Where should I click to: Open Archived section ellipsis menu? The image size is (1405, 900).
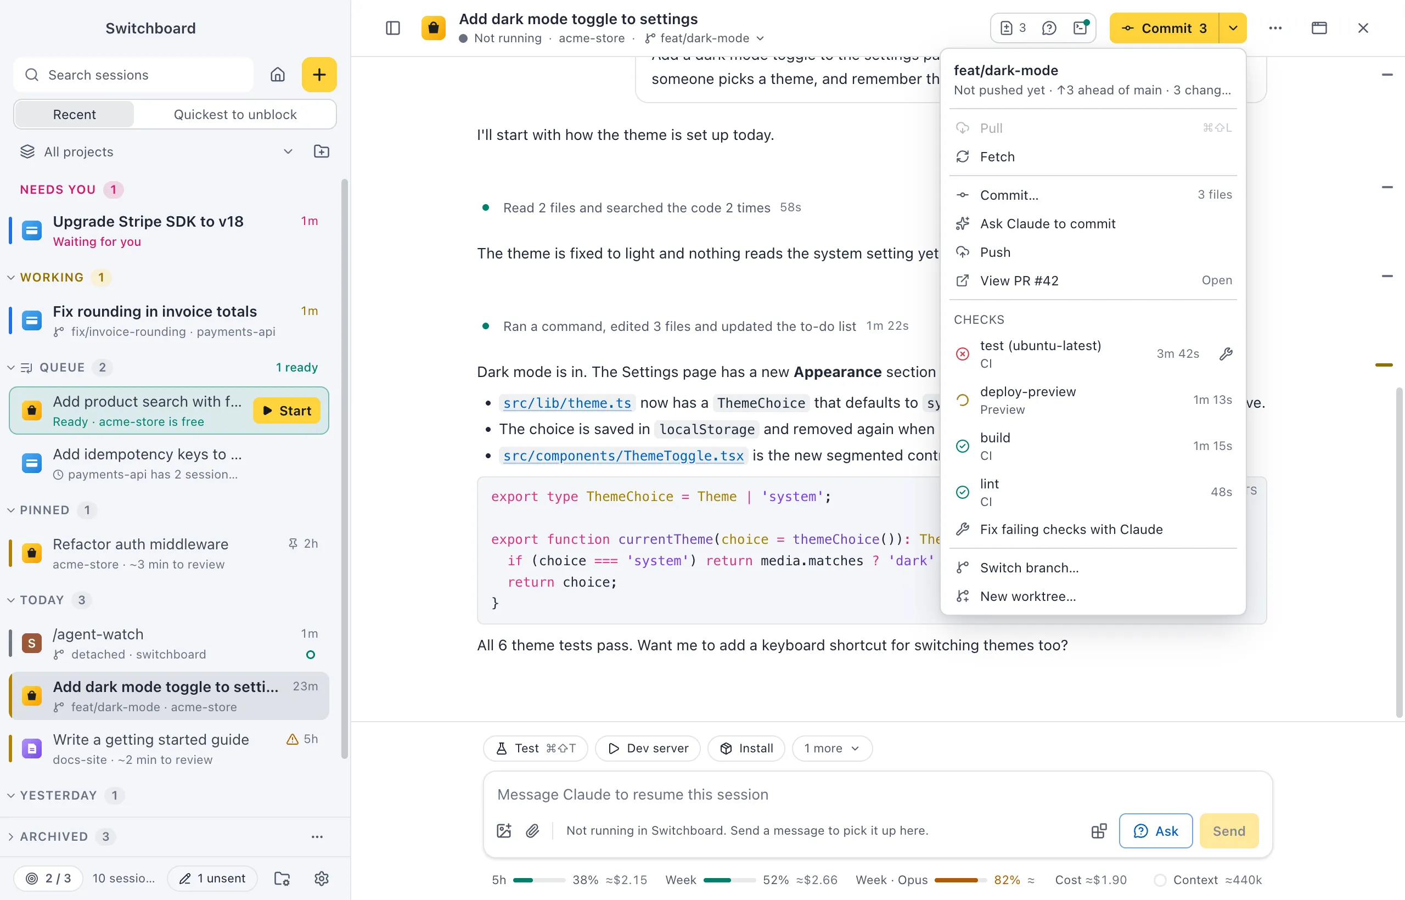(317, 837)
